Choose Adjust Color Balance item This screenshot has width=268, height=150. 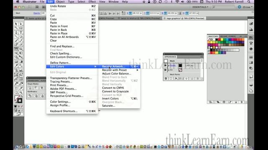(x=119, y=73)
